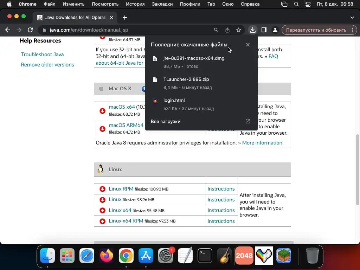Click the red download arrow for macOS x64
This screenshot has width=360, height=270.
coord(102,111)
